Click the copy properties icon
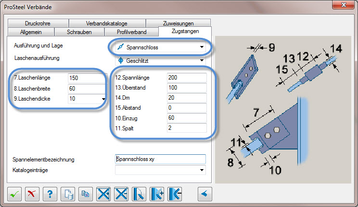The width and height of the screenshot is (358, 207). click(86, 194)
